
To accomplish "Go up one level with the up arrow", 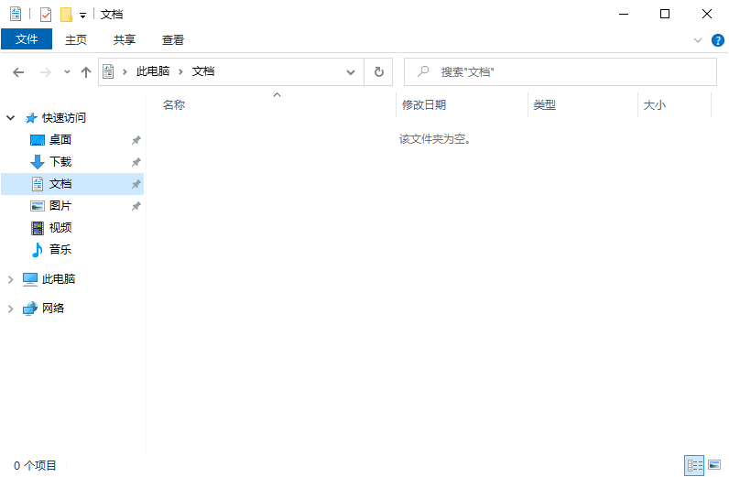I will click(86, 71).
